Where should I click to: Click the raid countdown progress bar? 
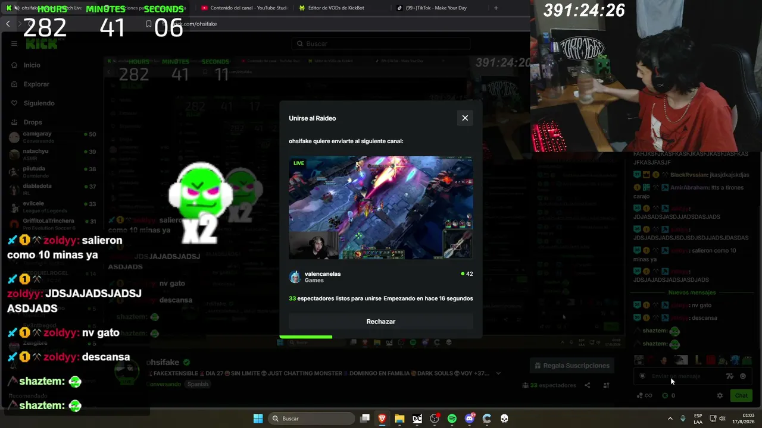(x=306, y=337)
